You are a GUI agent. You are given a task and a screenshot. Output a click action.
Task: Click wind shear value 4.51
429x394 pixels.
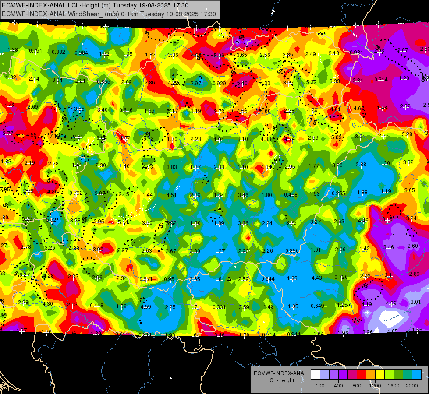[171, 195]
